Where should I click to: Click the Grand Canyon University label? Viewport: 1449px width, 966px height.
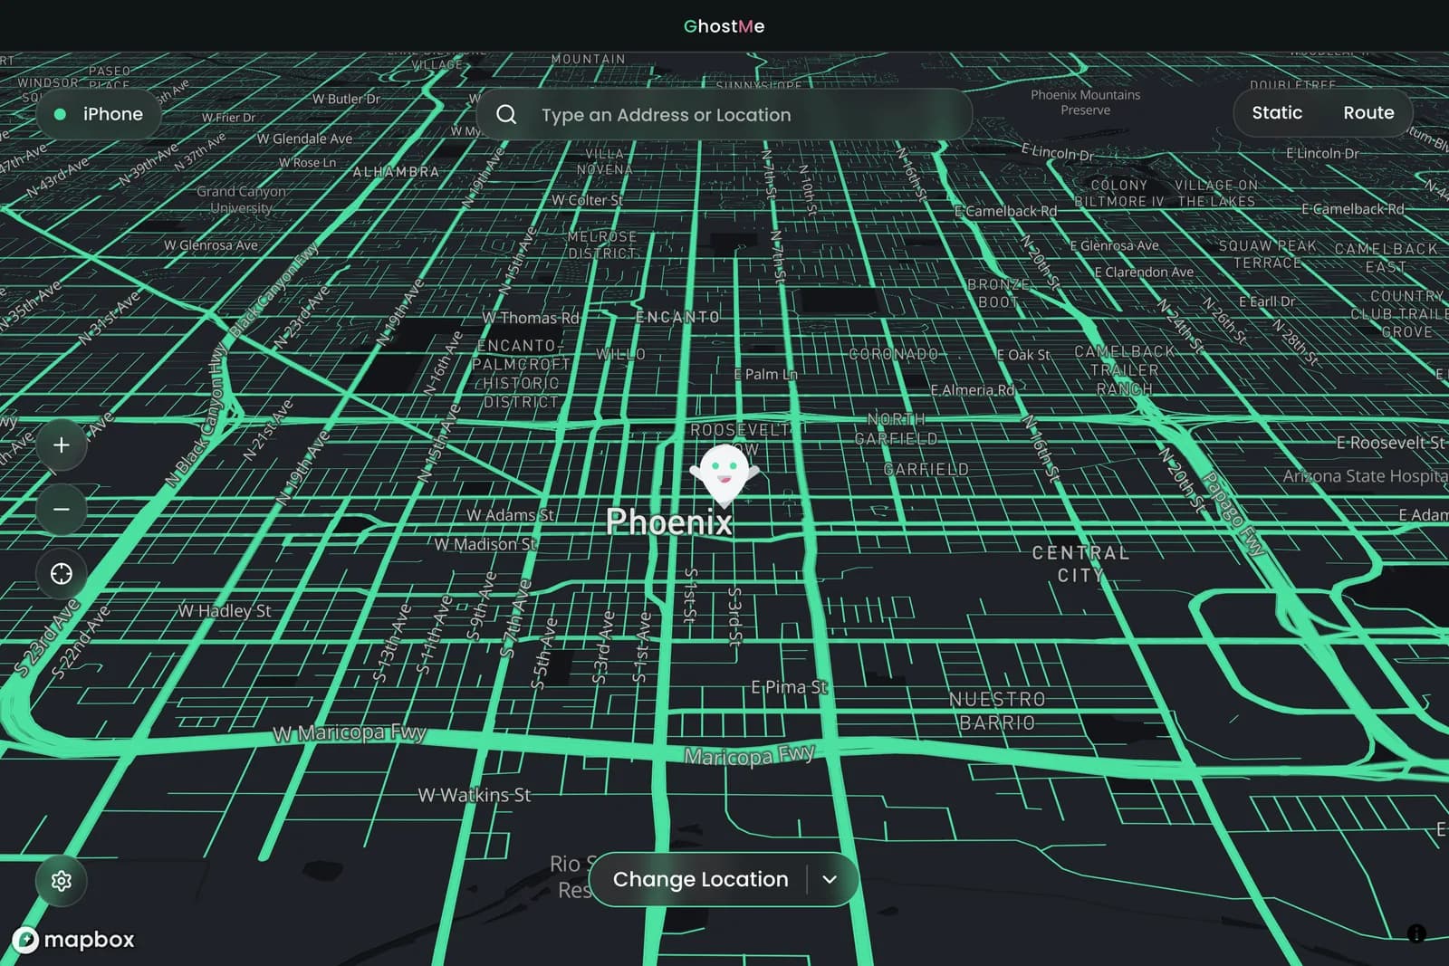click(x=241, y=199)
